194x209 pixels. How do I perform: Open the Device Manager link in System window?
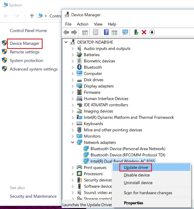tap(25, 43)
